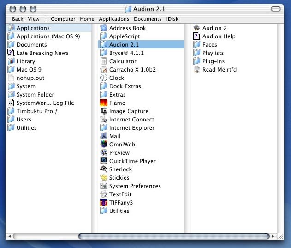Go Back using the toolbar
Screen dimensions: 291x248
point(18,19)
